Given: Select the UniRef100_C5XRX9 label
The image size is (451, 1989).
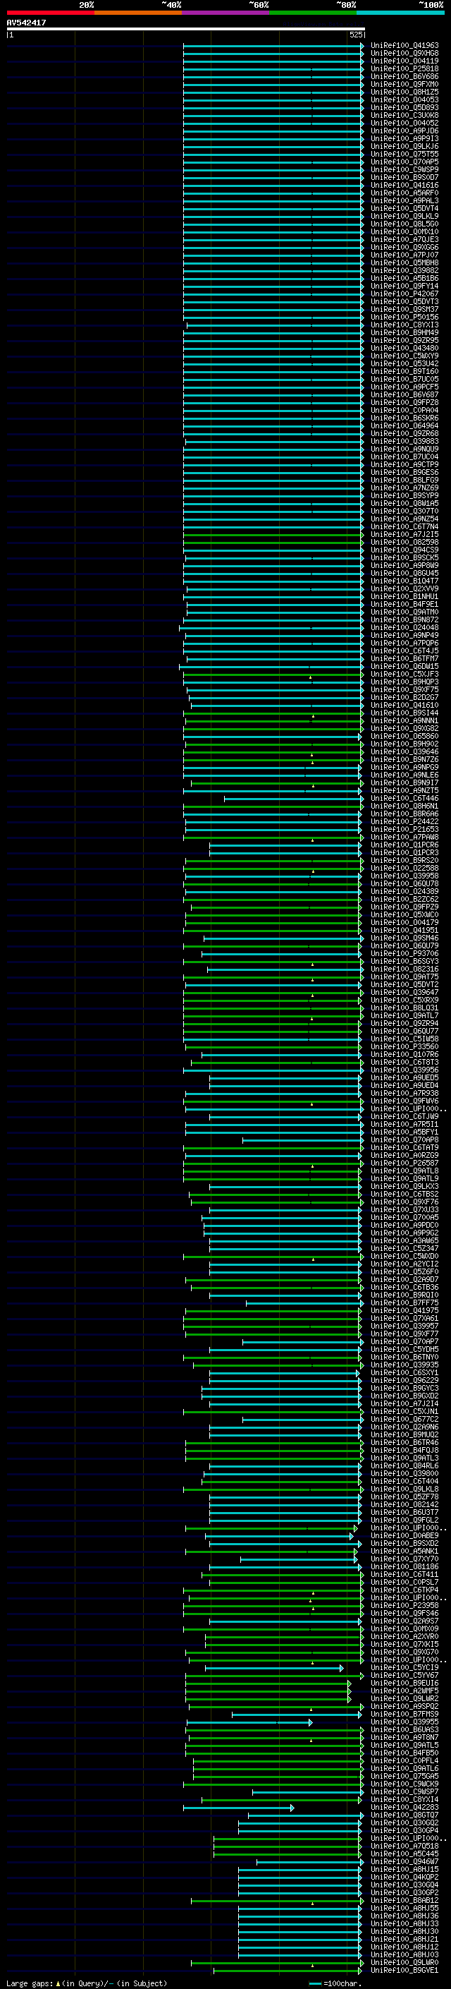Looking at the screenshot, I should [404, 1000].
